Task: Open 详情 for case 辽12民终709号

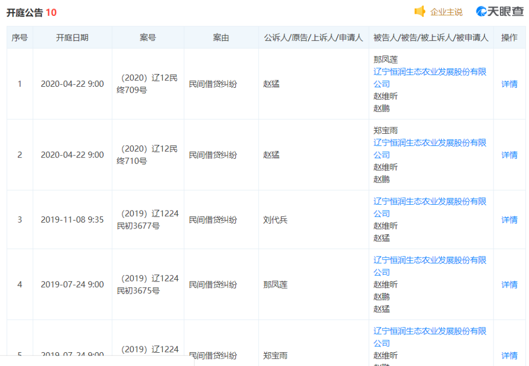Action: 509,84
